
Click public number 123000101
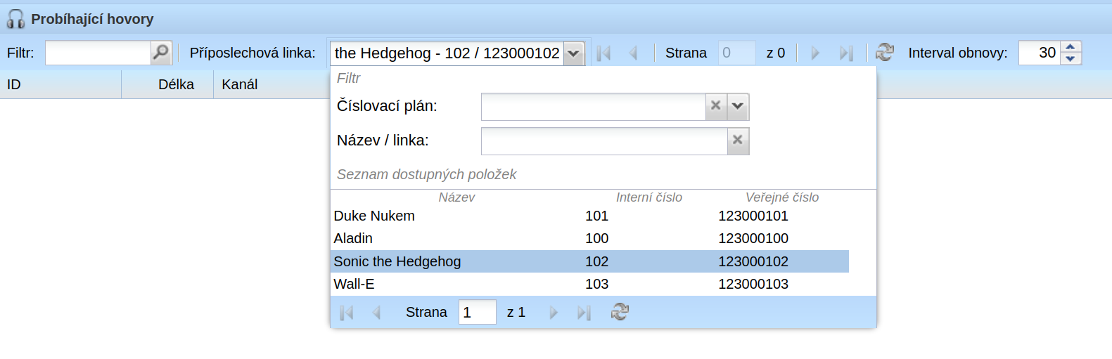[753, 216]
